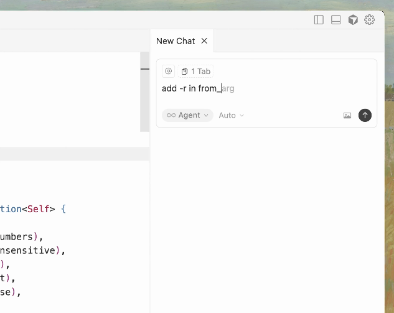The image size is (394, 313).
Task: Toggle the primary sidebar layout icon
Action: pyautogui.click(x=319, y=19)
